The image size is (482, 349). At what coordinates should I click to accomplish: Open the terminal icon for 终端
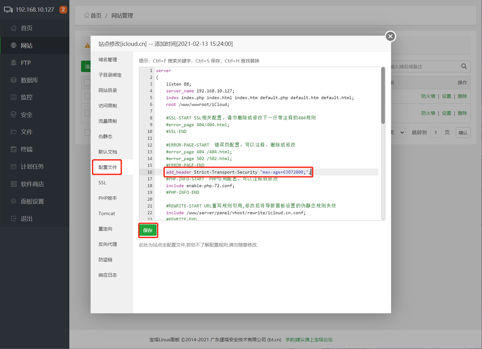tap(13, 149)
